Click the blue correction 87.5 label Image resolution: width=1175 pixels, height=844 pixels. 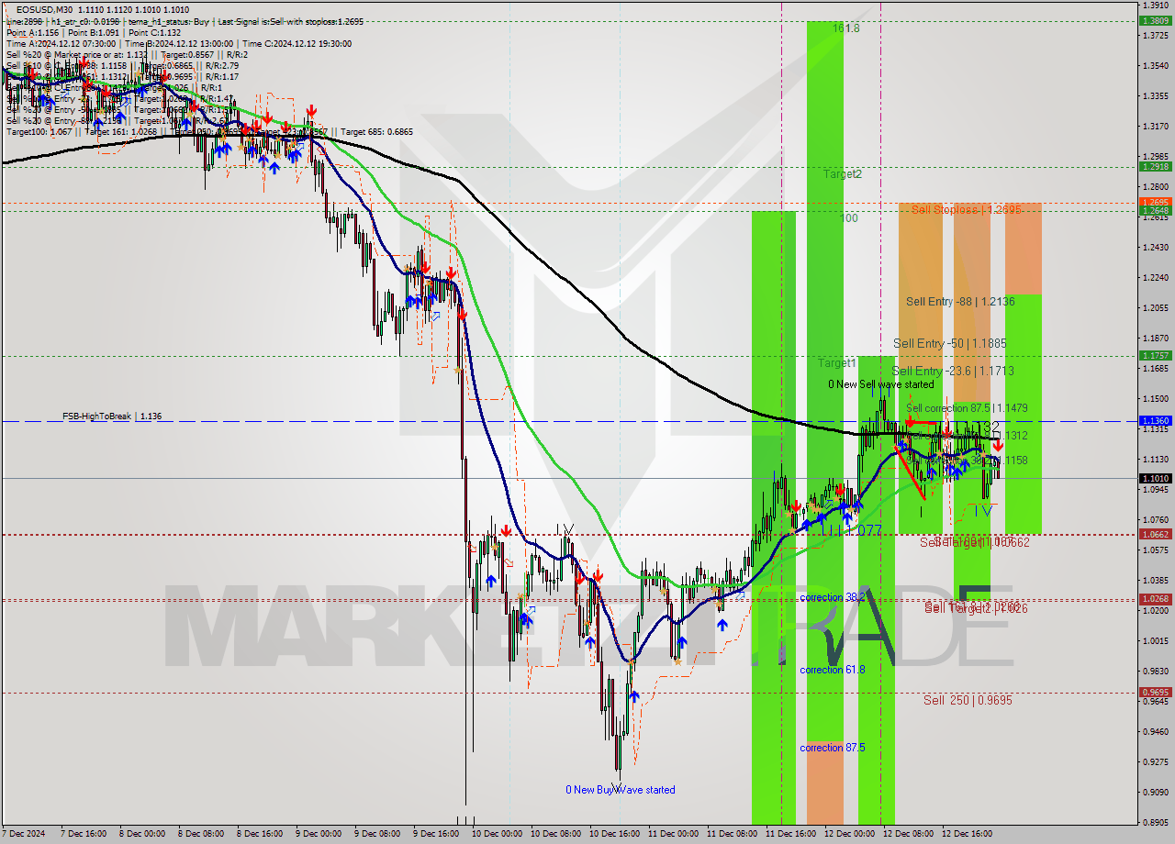click(x=832, y=748)
